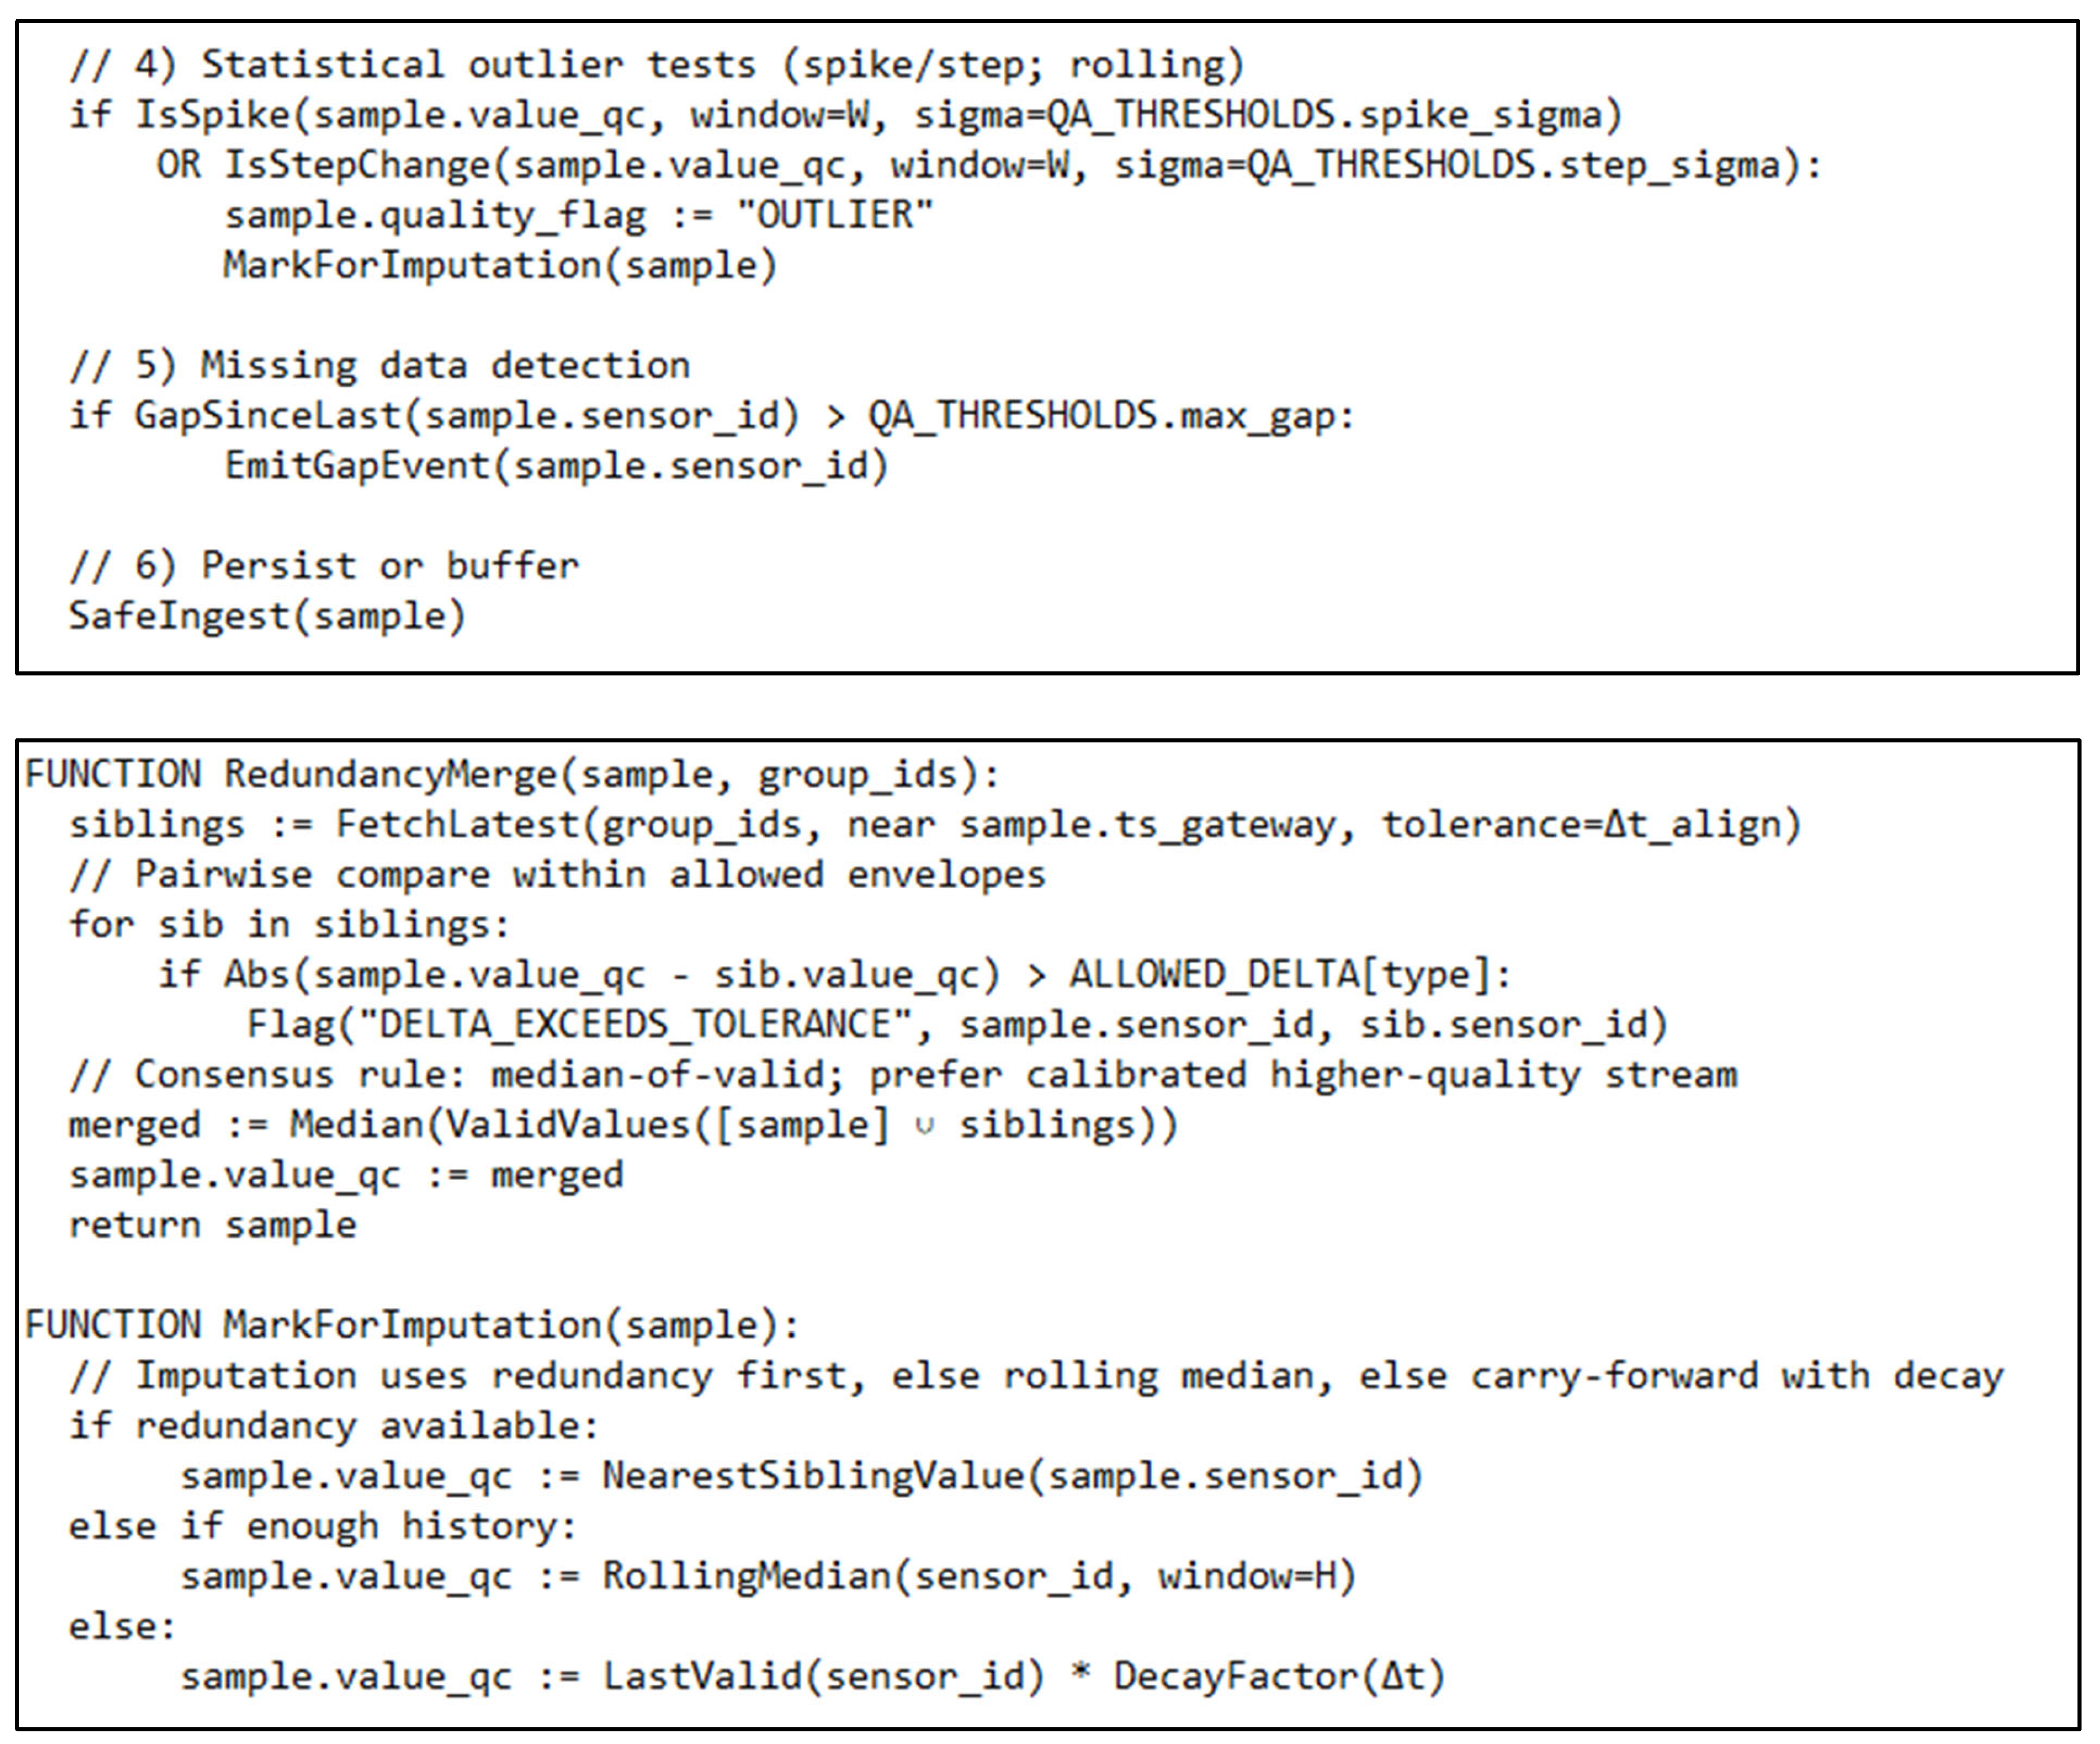Click the "OUTLIER" string literal
The height and width of the screenshot is (1744, 2100).
[834, 215]
